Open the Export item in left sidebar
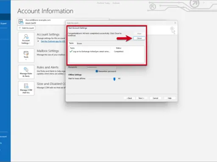The image size is (217, 162). tap(3, 24)
